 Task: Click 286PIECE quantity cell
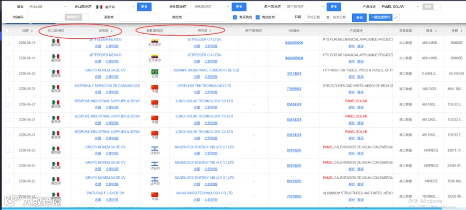coord(431,166)
